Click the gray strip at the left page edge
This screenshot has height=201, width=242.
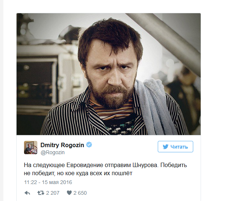pyautogui.click(x=1, y=100)
